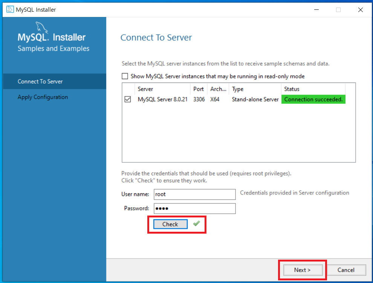Click the Cancel button
This screenshot has width=373, height=283.
point(346,270)
